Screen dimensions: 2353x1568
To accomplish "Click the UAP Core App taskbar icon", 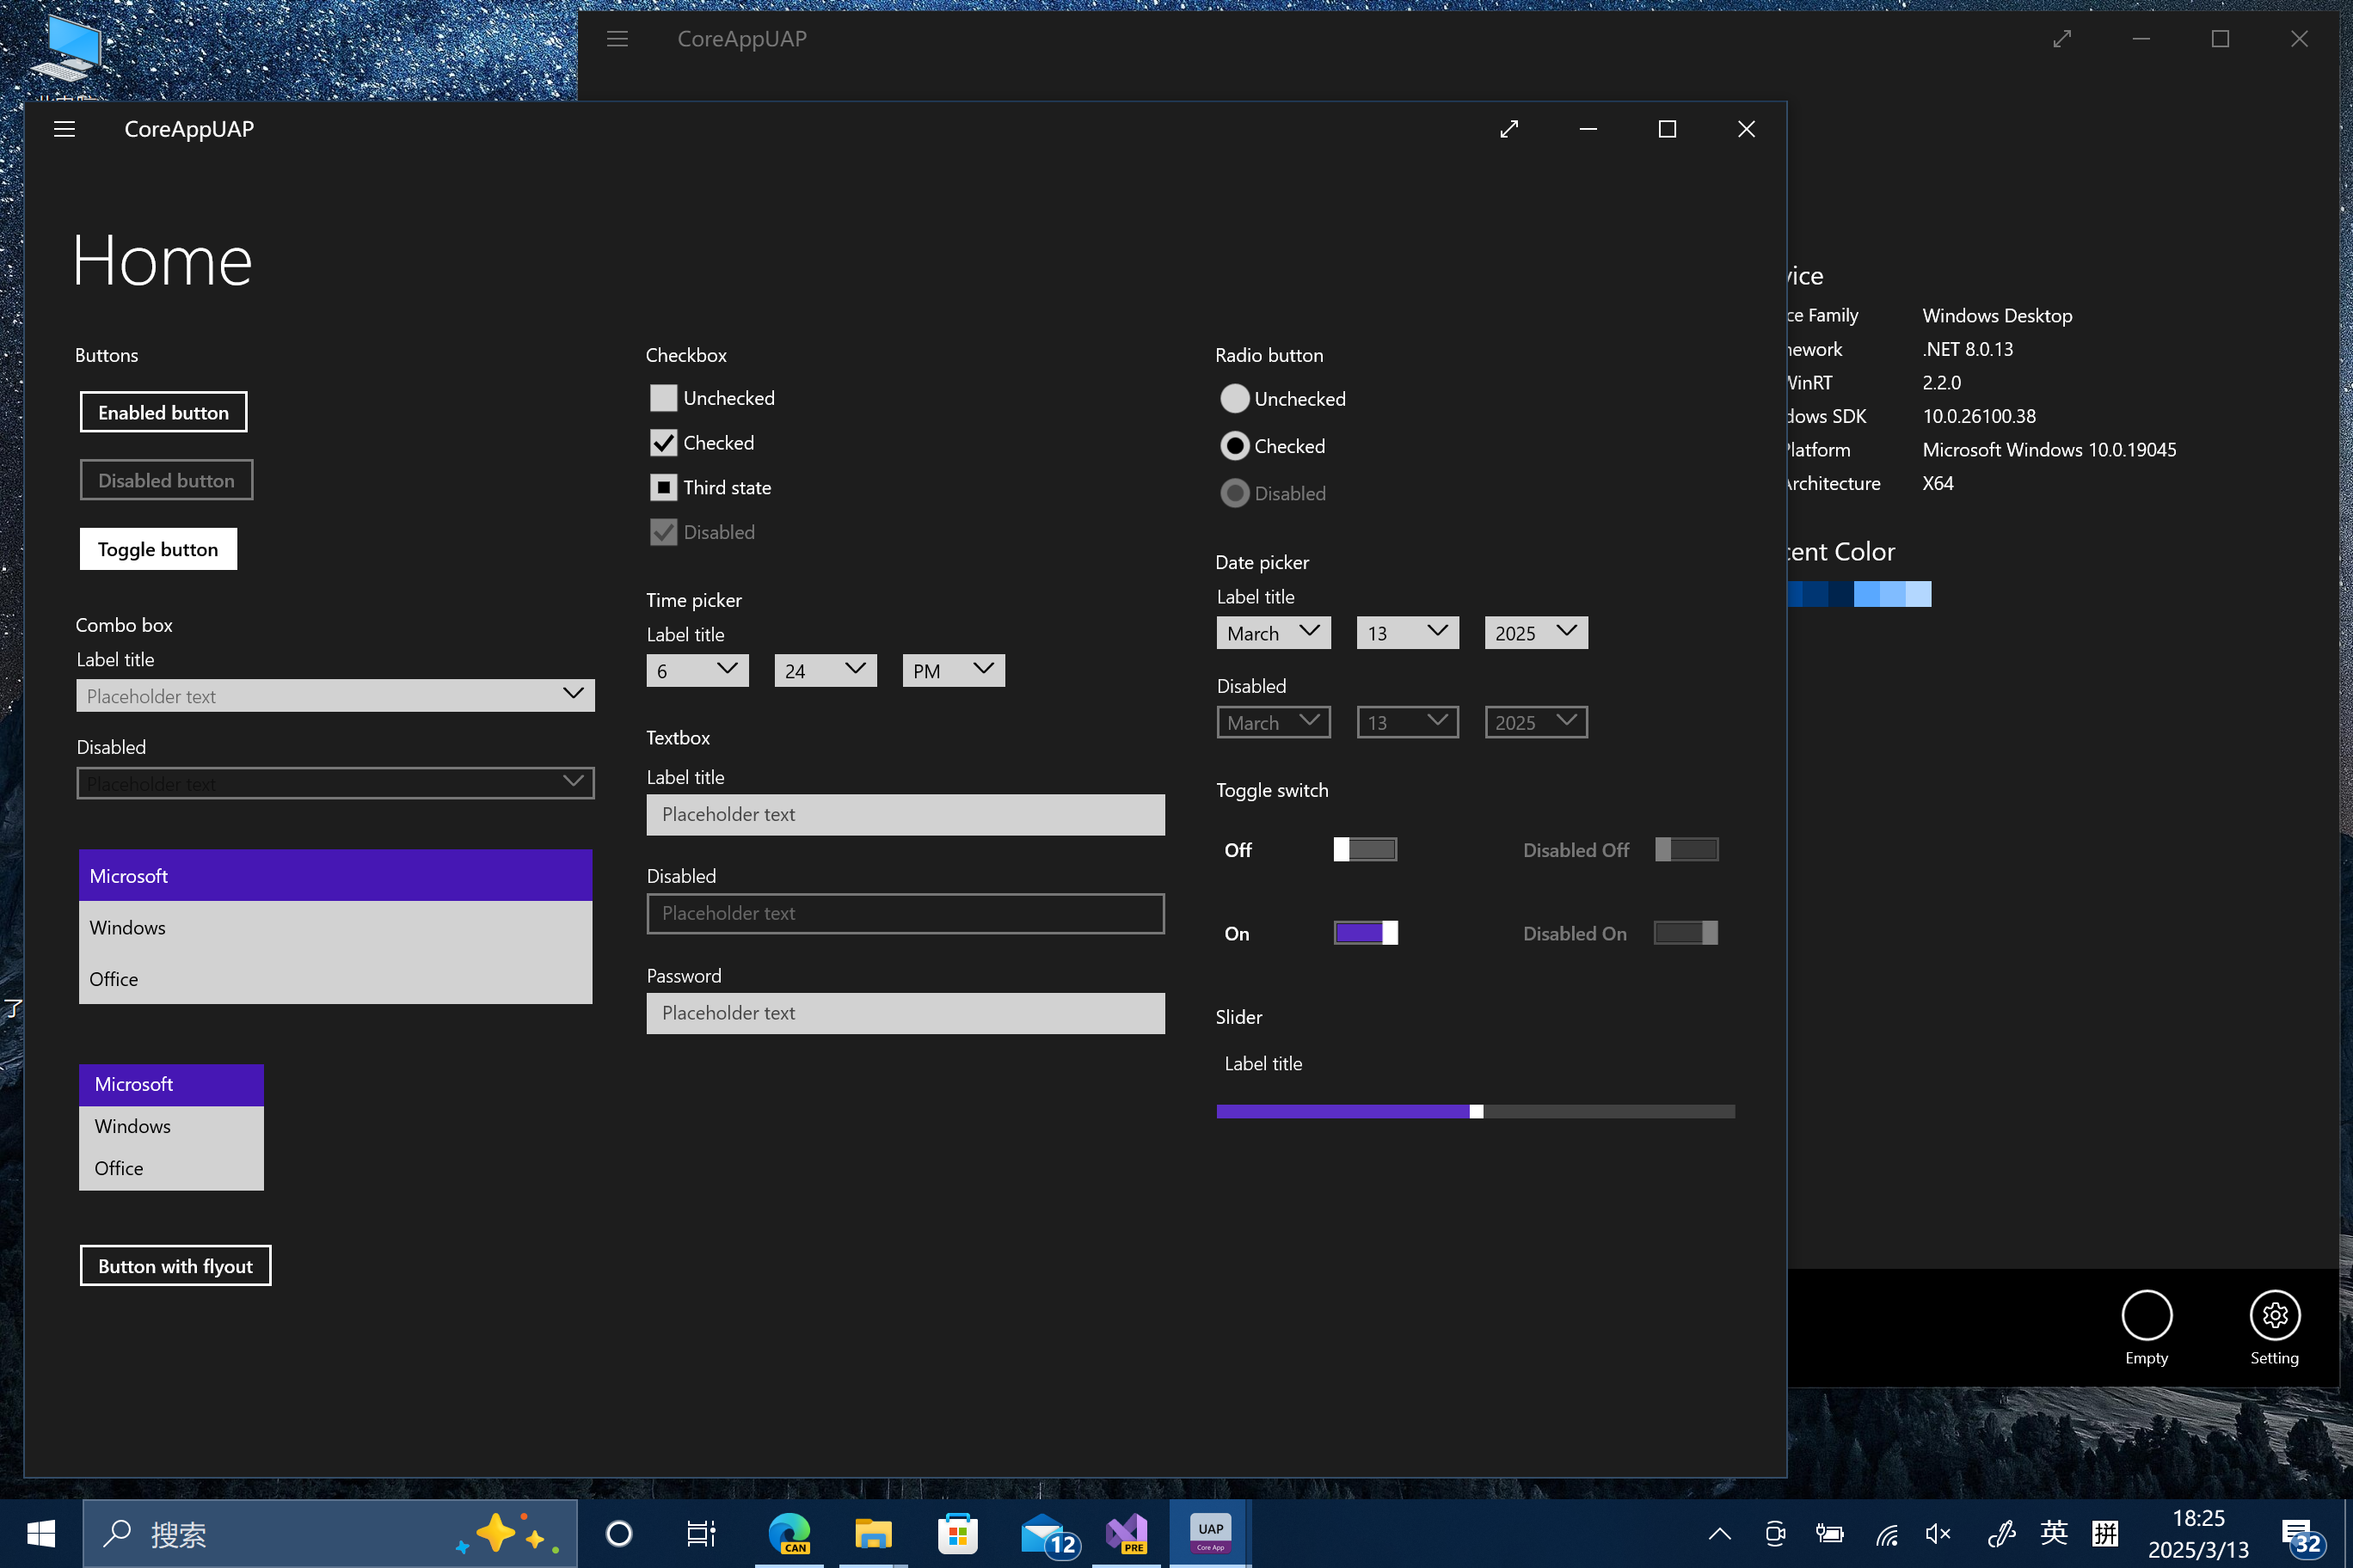I will pos(1211,1533).
